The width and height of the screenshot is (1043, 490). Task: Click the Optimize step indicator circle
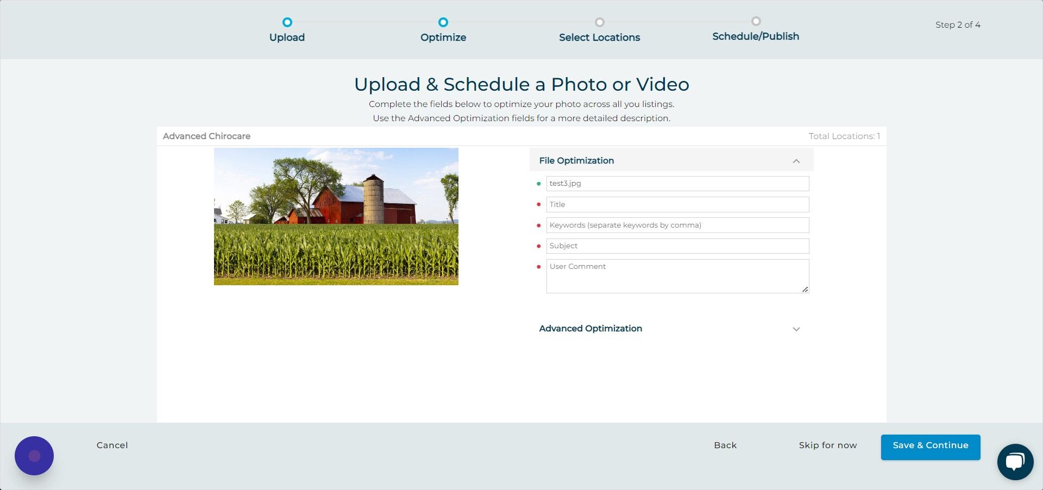coord(443,22)
